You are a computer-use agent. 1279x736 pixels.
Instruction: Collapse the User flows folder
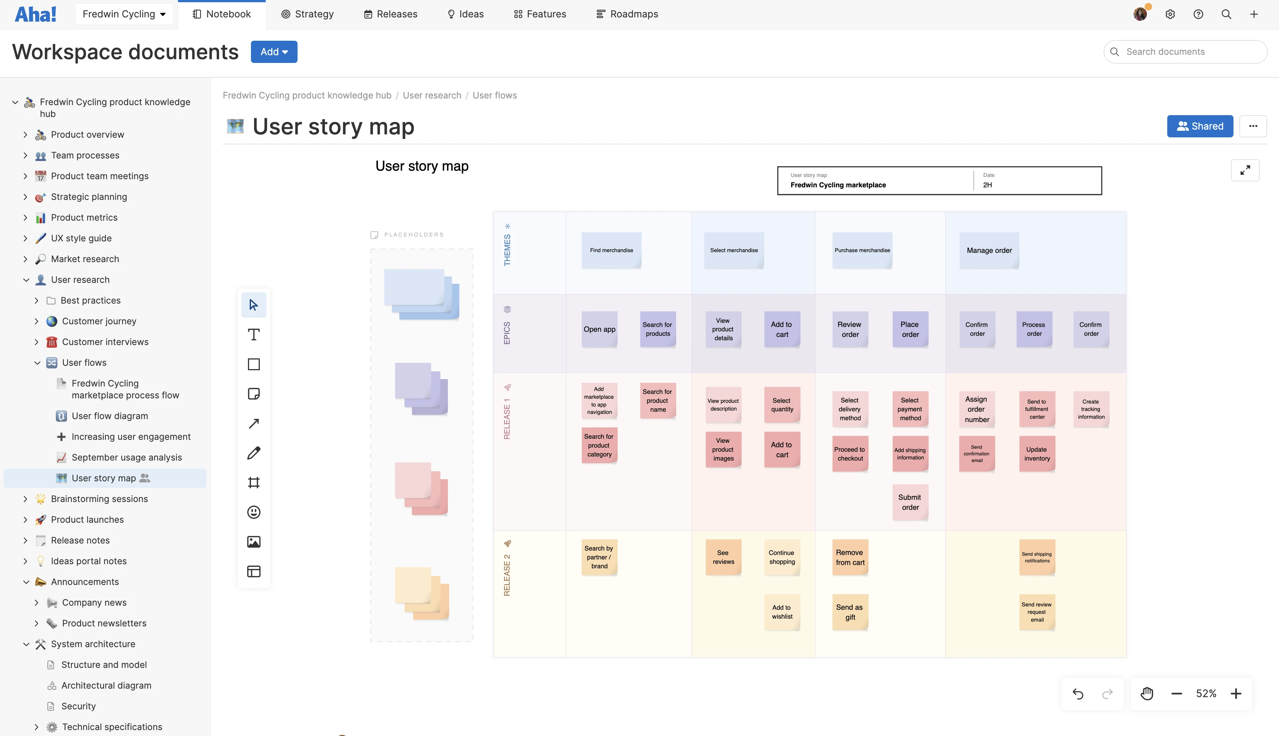[x=37, y=362]
